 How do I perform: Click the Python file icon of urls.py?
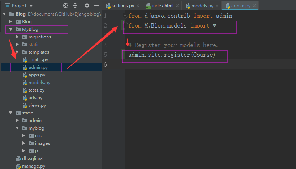[x=25, y=98]
